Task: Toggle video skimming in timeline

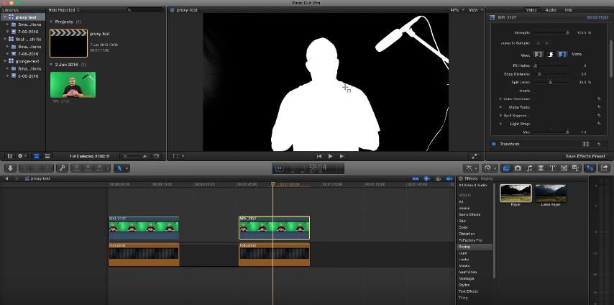Action: (415, 179)
